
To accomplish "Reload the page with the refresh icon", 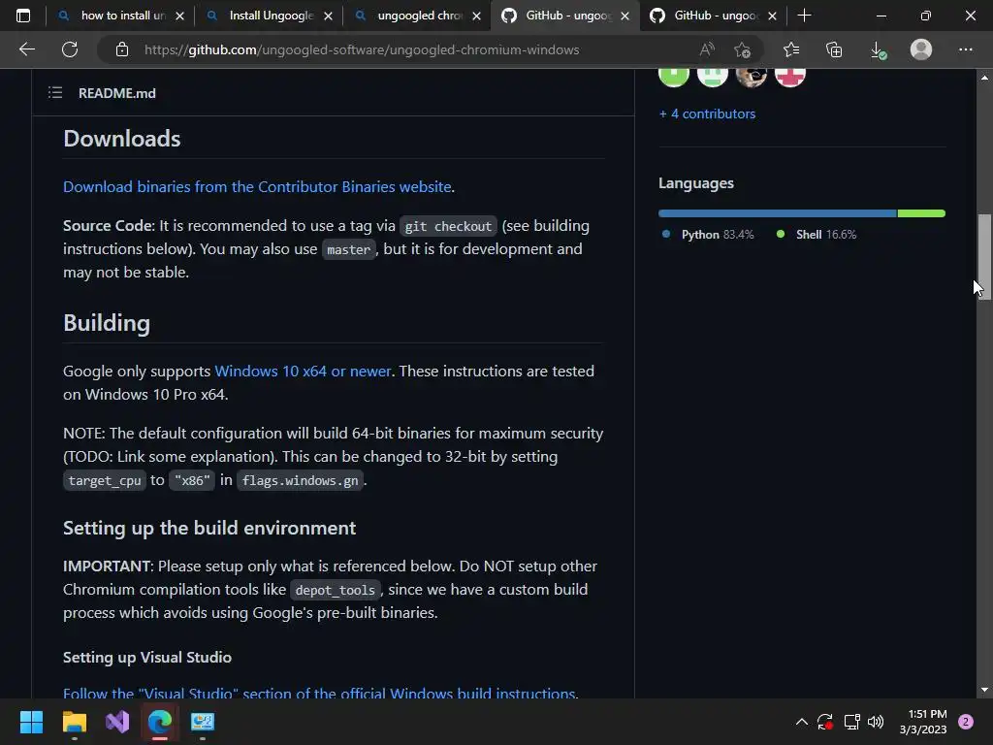I will point(70,49).
